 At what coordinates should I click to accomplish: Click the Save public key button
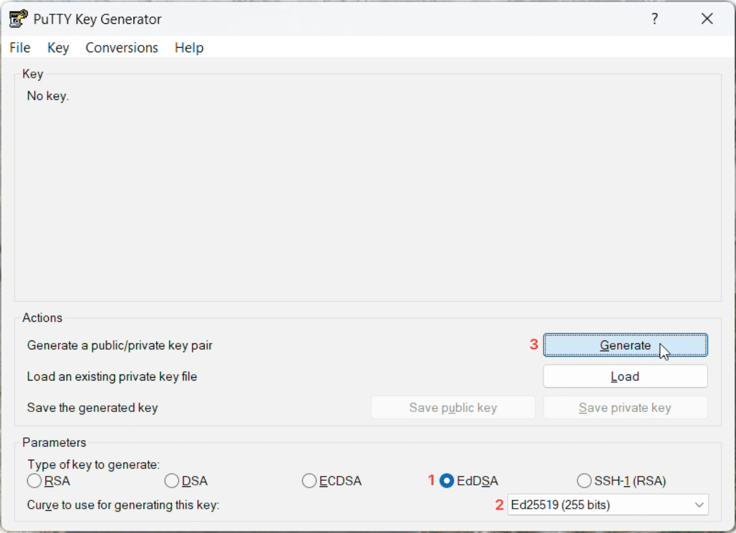453,408
